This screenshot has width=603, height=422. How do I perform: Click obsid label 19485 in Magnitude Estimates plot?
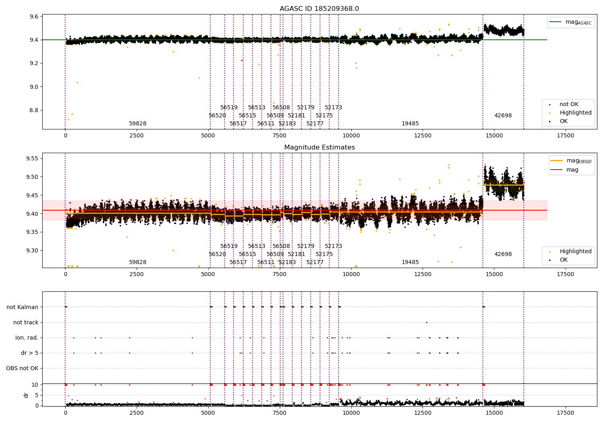410,262
